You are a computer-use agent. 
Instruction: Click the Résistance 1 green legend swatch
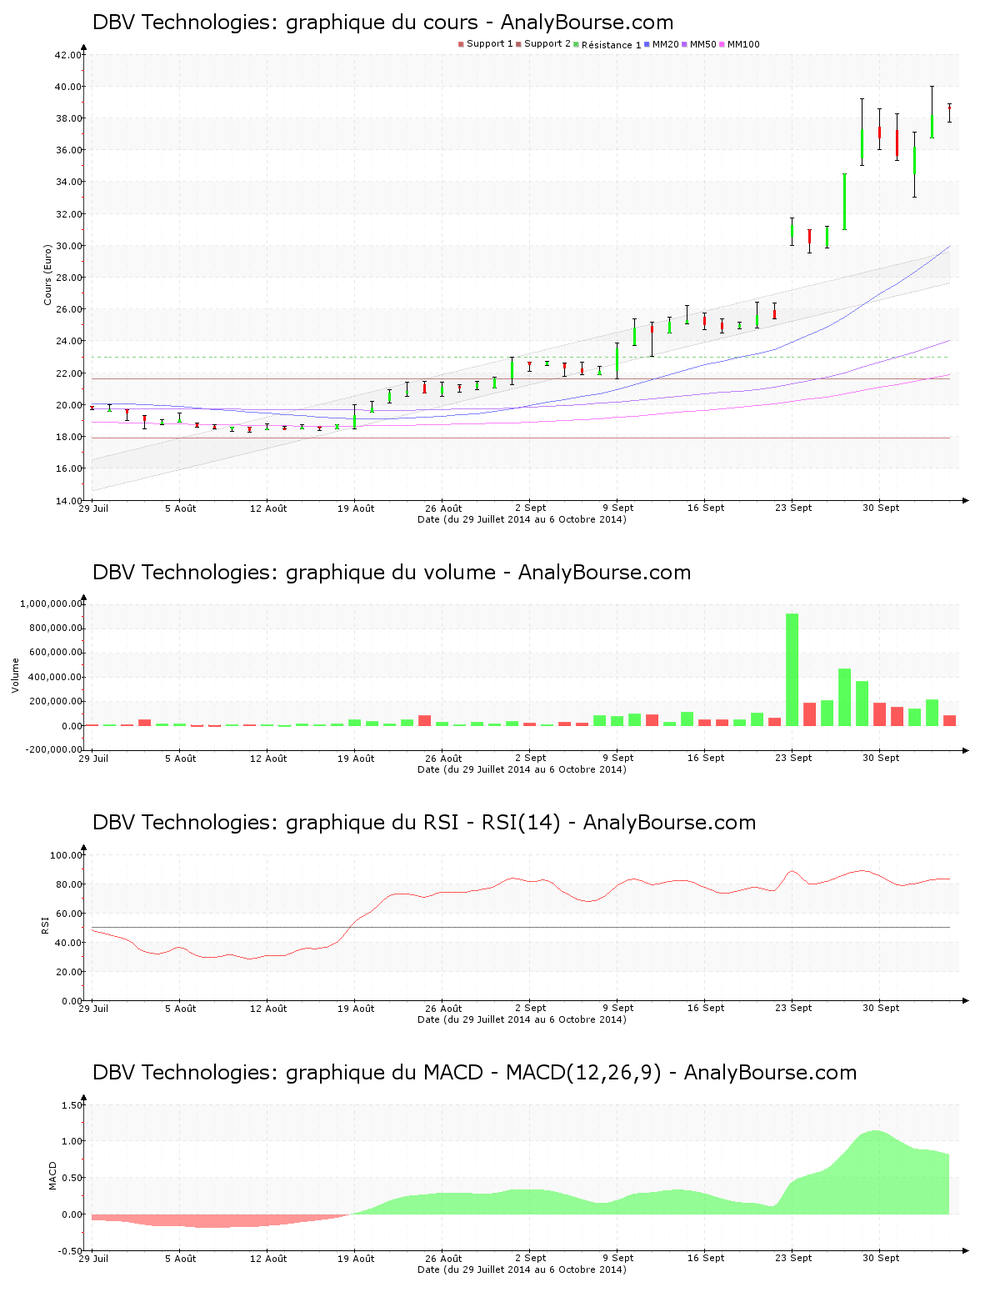pos(576,44)
